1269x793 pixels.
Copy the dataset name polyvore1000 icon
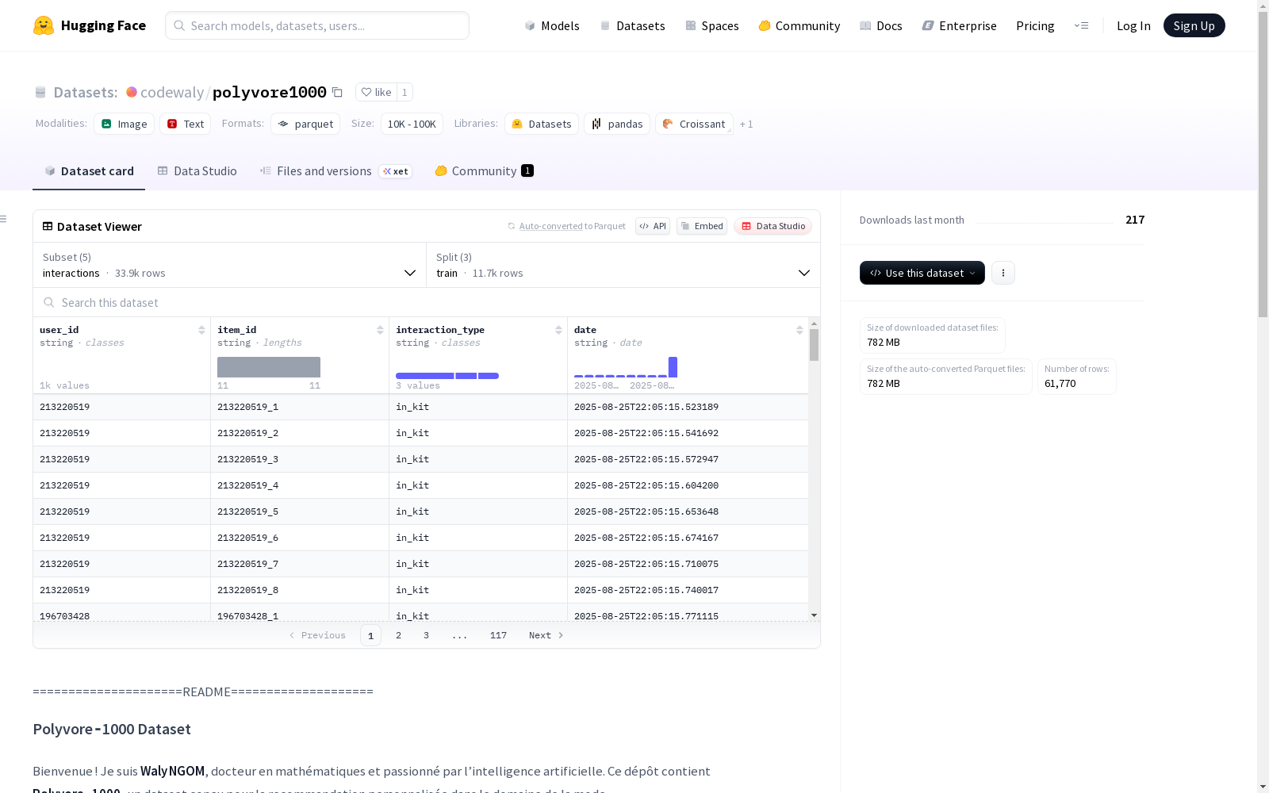337,92
